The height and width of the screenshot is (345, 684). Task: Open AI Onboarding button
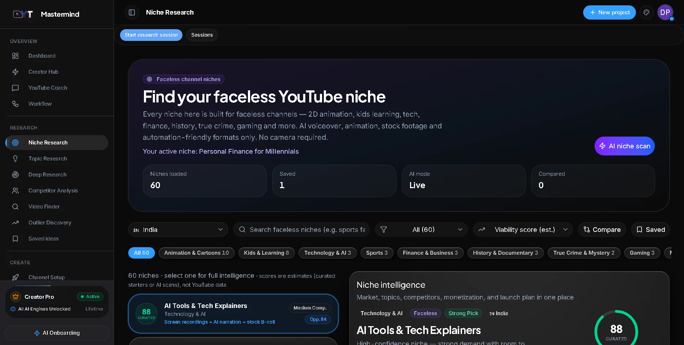pos(57,333)
